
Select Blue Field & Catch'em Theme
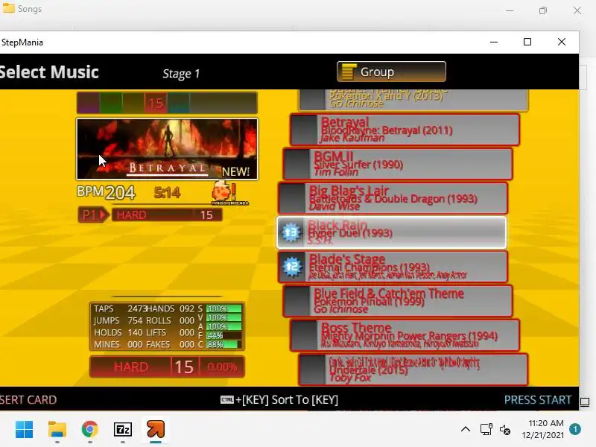pos(398,301)
